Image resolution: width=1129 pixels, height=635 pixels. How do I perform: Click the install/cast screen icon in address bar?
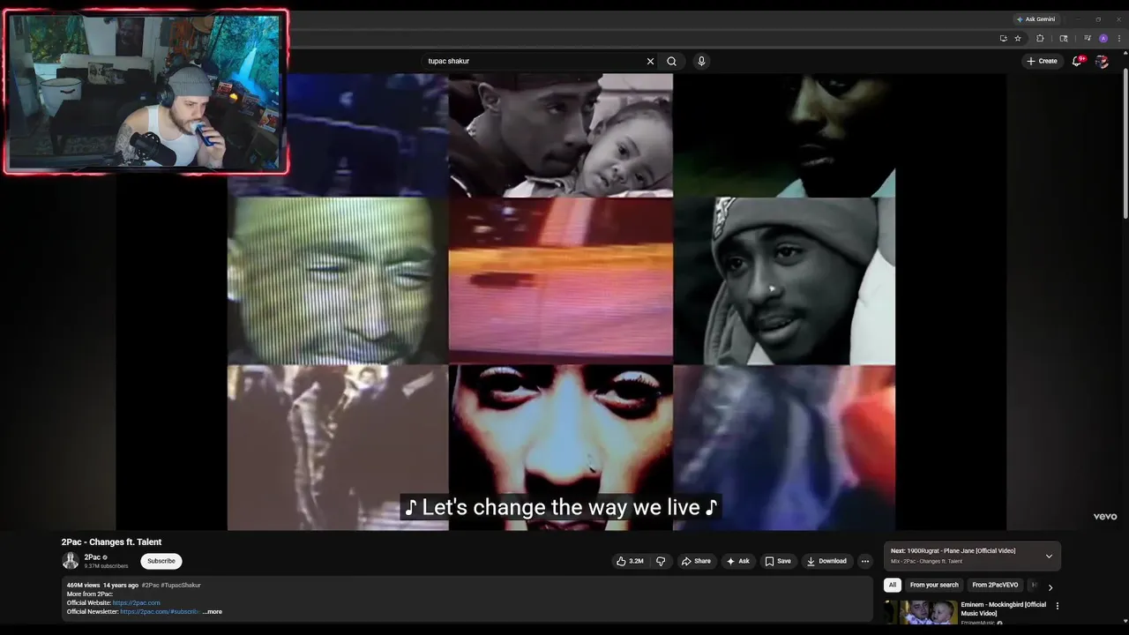point(1003,38)
